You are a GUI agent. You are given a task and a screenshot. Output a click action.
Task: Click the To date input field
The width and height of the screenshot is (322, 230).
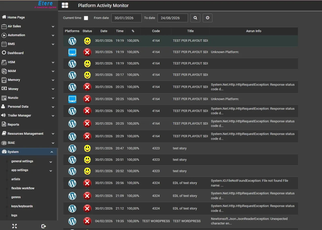pyautogui.click(x=173, y=18)
